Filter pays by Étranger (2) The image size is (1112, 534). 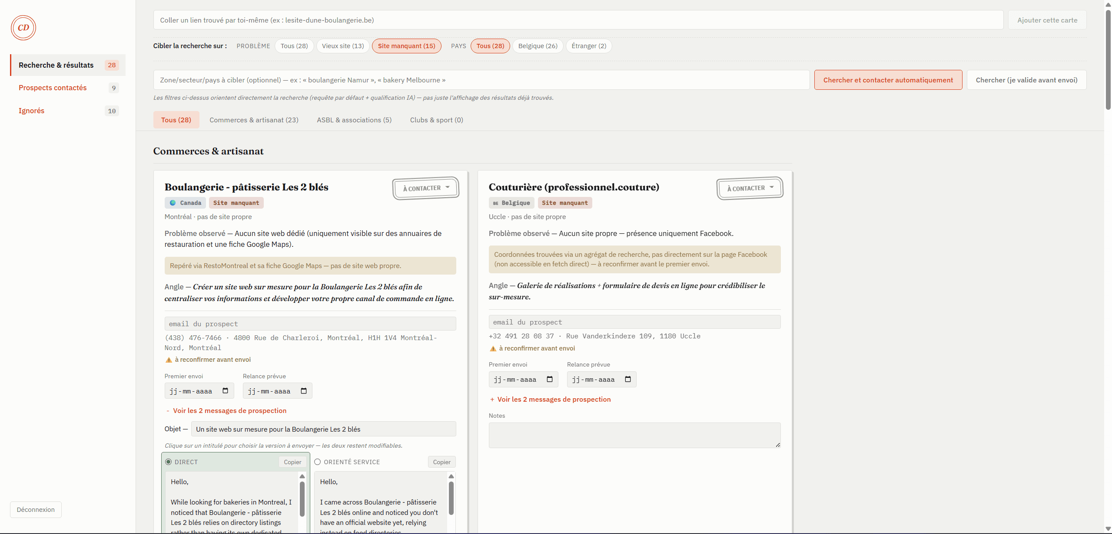589,46
